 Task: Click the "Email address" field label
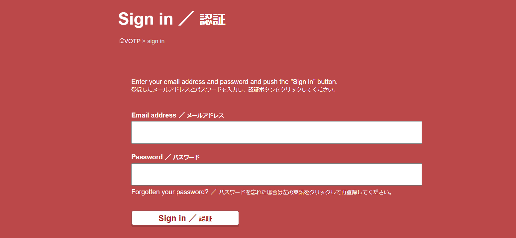(x=154, y=115)
